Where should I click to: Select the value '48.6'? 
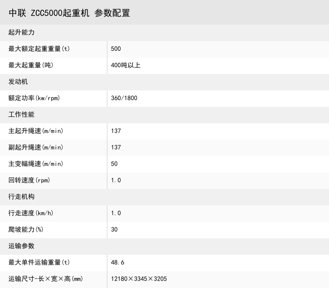coord(118,263)
